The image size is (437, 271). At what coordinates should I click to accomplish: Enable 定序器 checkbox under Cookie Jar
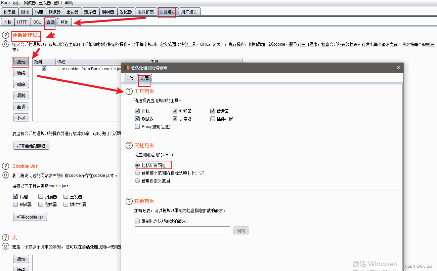[x=40, y=204]
